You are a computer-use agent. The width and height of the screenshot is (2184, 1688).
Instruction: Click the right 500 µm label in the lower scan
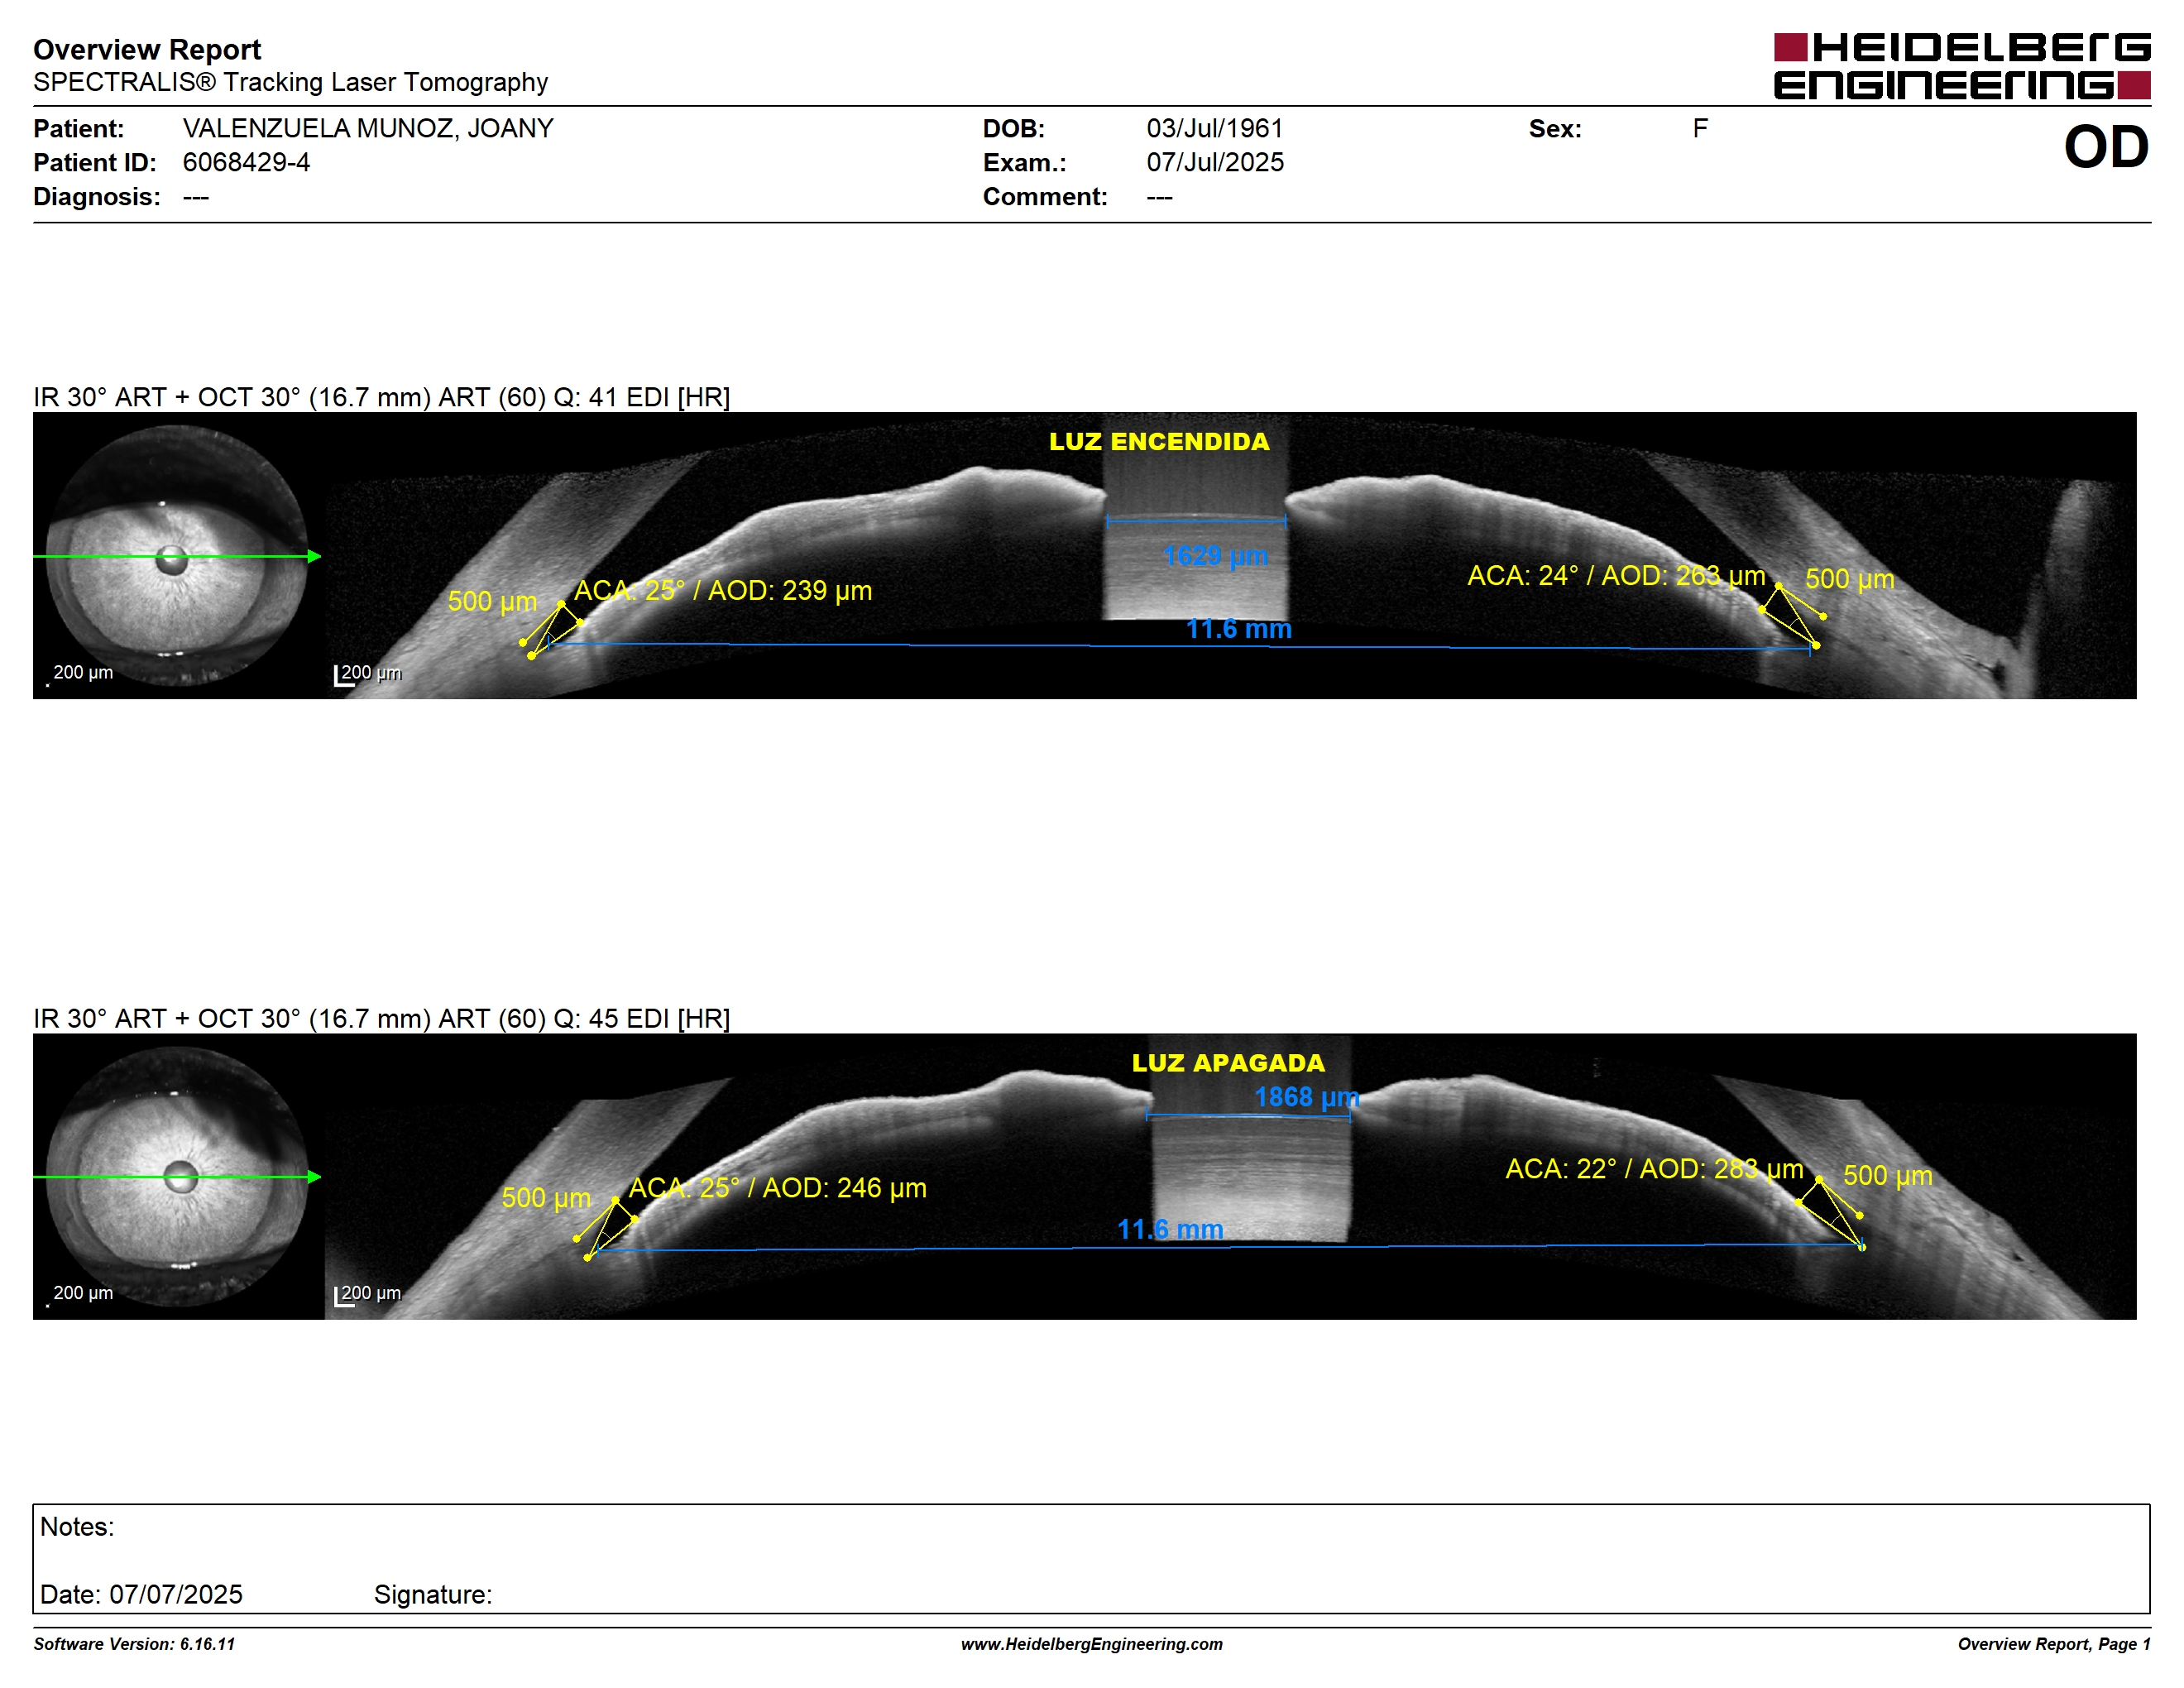coord(1888,1176)
